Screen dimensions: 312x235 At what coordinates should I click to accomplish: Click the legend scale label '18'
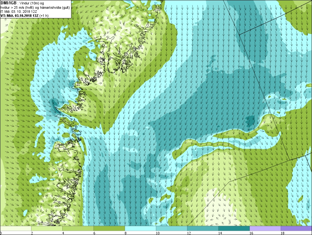(283, 233)
